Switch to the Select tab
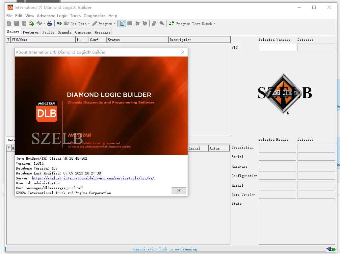The image size is (340, 254). coord(13,32)
